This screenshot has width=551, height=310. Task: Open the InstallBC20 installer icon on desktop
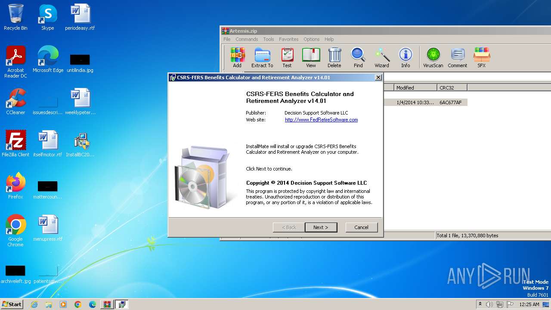[80, 144]
